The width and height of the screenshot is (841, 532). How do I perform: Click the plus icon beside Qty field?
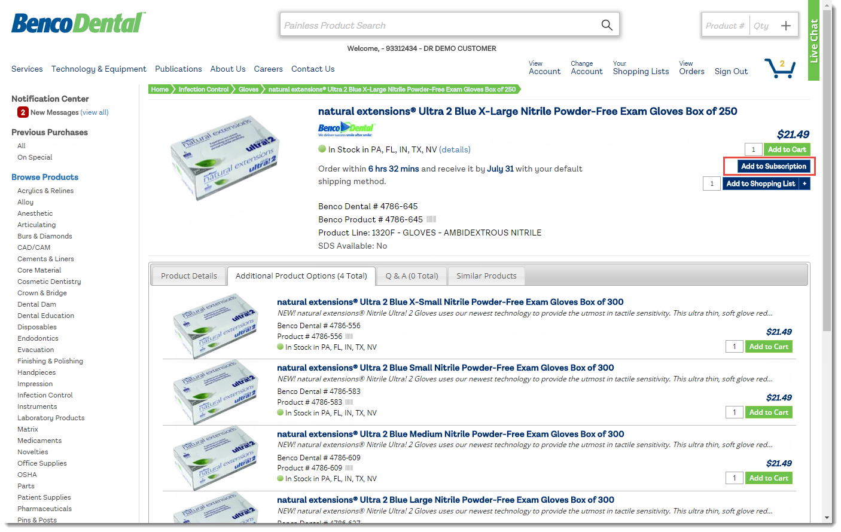(785, 26)
